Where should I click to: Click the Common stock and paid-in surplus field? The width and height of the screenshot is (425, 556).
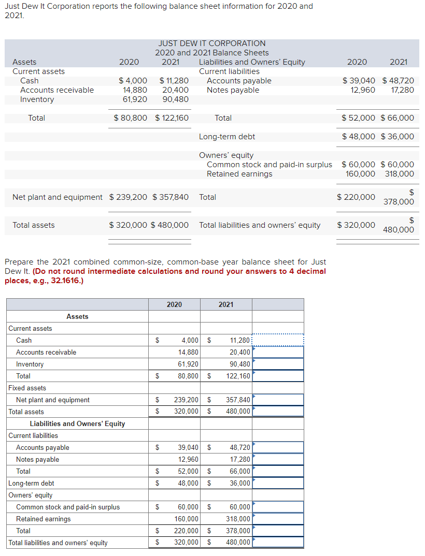click(278, 507)
